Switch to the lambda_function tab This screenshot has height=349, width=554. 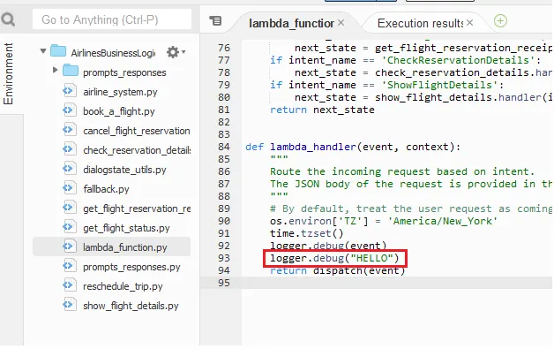[x=291, y=23]
